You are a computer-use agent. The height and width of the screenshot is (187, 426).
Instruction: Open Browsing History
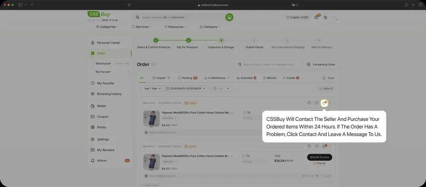[x=110, y=94]
